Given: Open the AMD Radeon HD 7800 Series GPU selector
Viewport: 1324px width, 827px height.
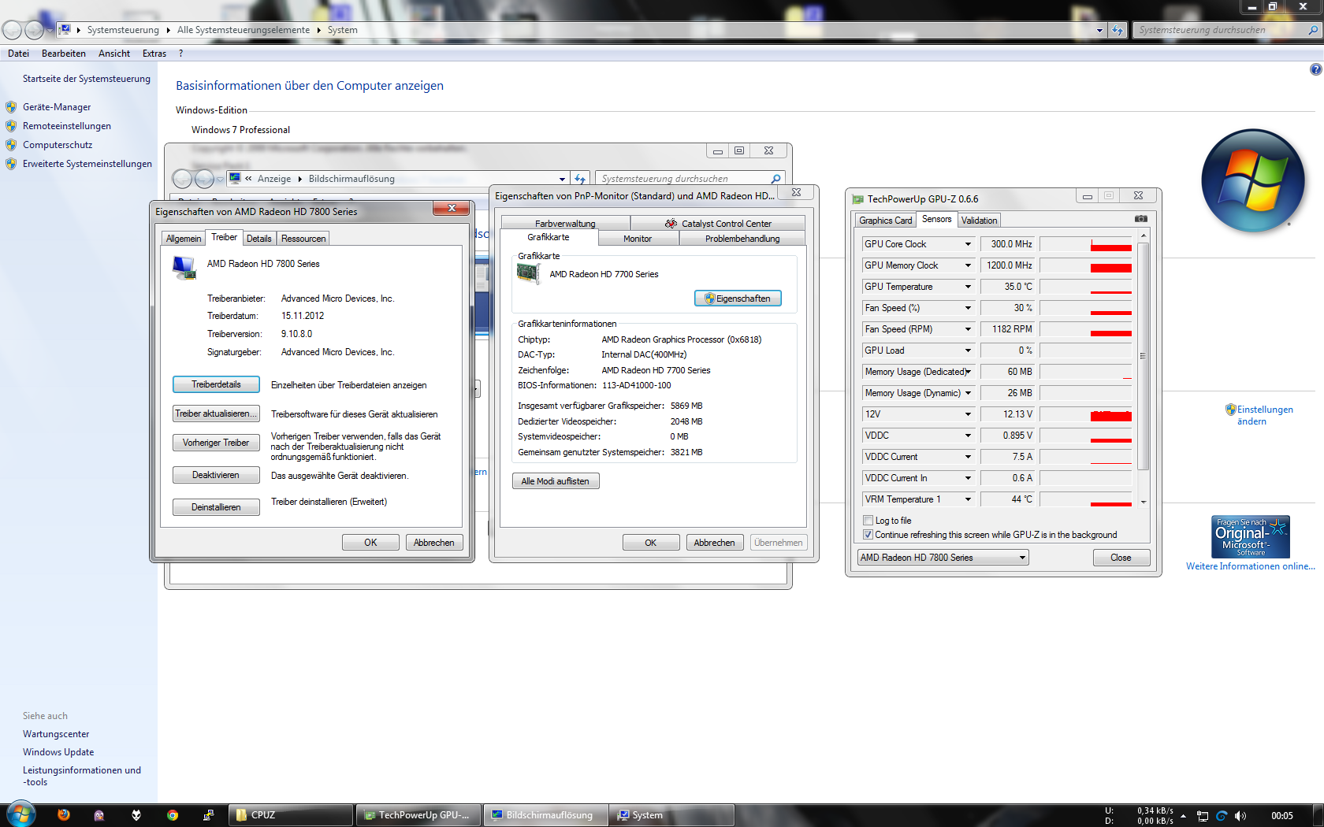Looking at the screenshot, I should tap(943, 558).
